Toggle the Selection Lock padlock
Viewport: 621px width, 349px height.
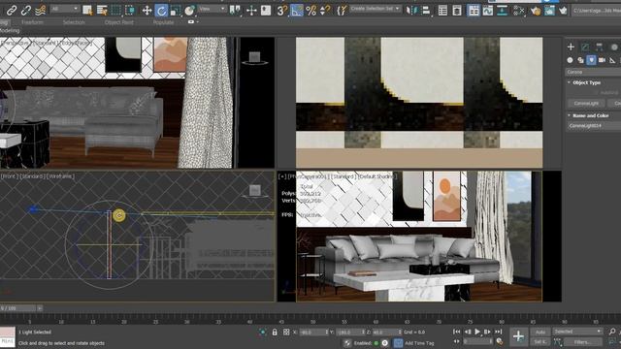click(x=275, y=333)
